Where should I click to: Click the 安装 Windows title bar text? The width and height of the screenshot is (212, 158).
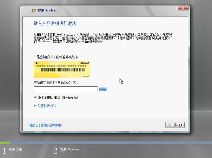47,10
